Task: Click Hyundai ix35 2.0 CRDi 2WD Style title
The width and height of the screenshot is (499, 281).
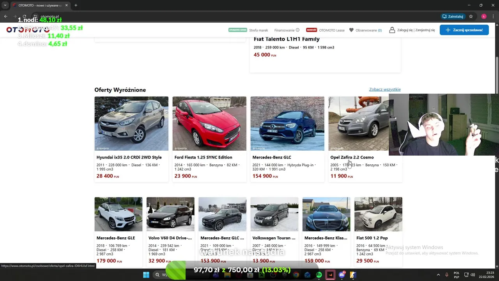Action: (x=129, y=157)
